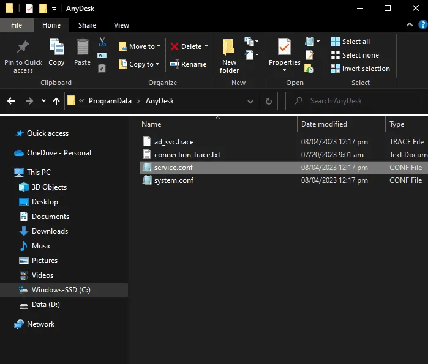Click in the Search AnyDesk field
This screenshot has width=428, height=364.
[354, 101]
